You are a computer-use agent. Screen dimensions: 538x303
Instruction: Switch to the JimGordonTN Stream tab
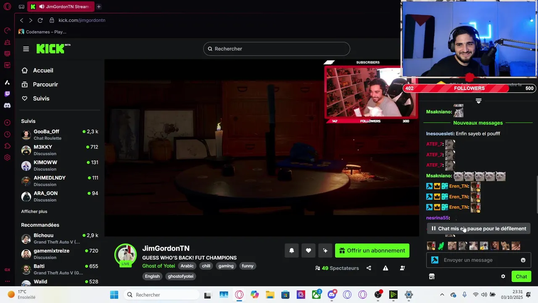pyautogui.click(x=61, y=7)
